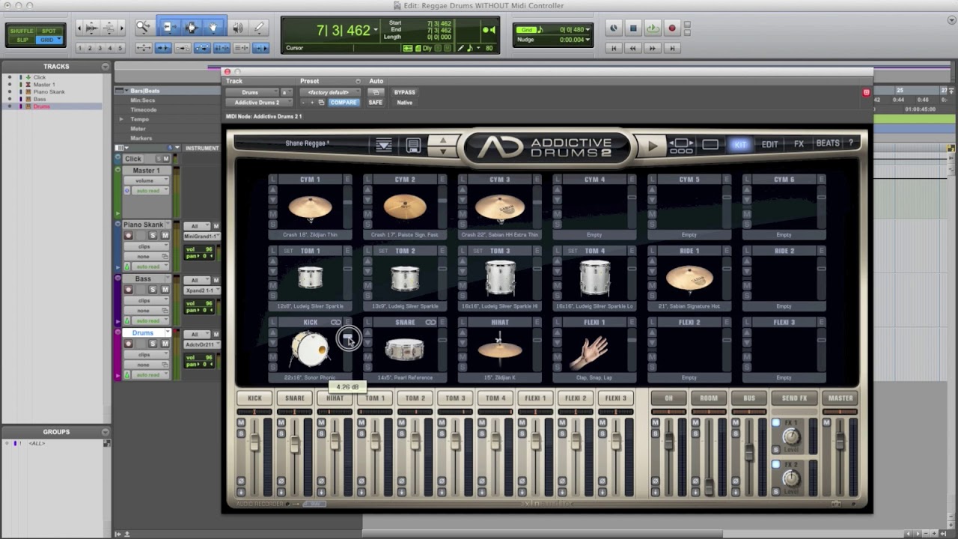Screen dimensions: 958x539
Task: Click the Play transport button in Pro Tools
Action: coord(653,28)
